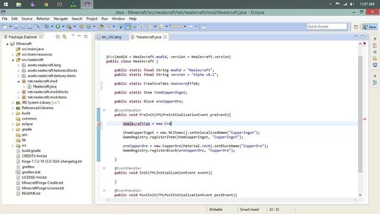The height and width of the screenshot is (214, 380).
Task: Select build.gradle in Package Explorer
Action: pos(31,150)
